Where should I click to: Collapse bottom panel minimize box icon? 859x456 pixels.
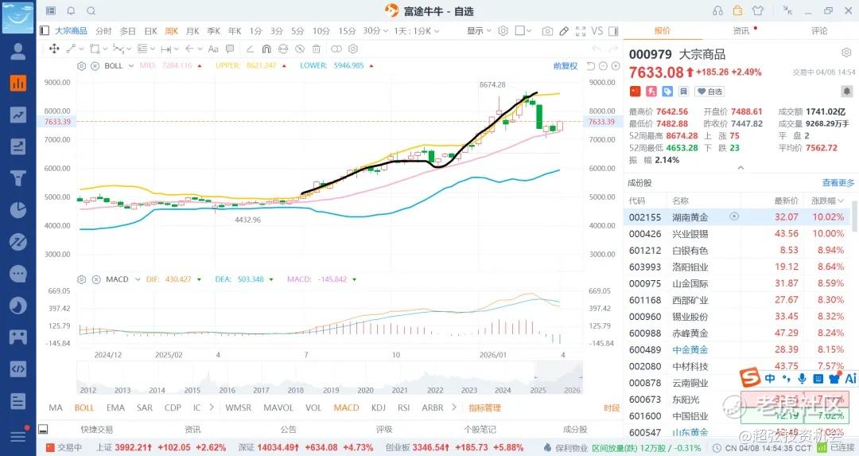pyautogui.click(x=44, y=429)
